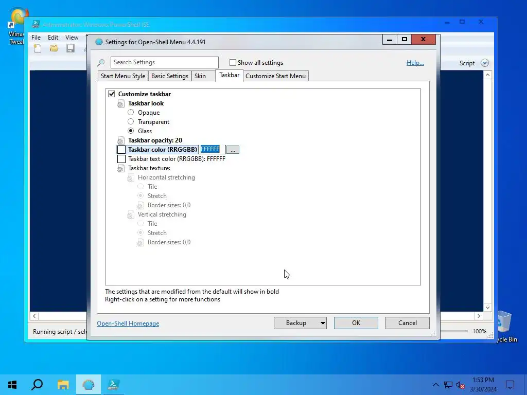Click the muted volume icon in tray
The image size is (527, 395).
pos(461,385)
